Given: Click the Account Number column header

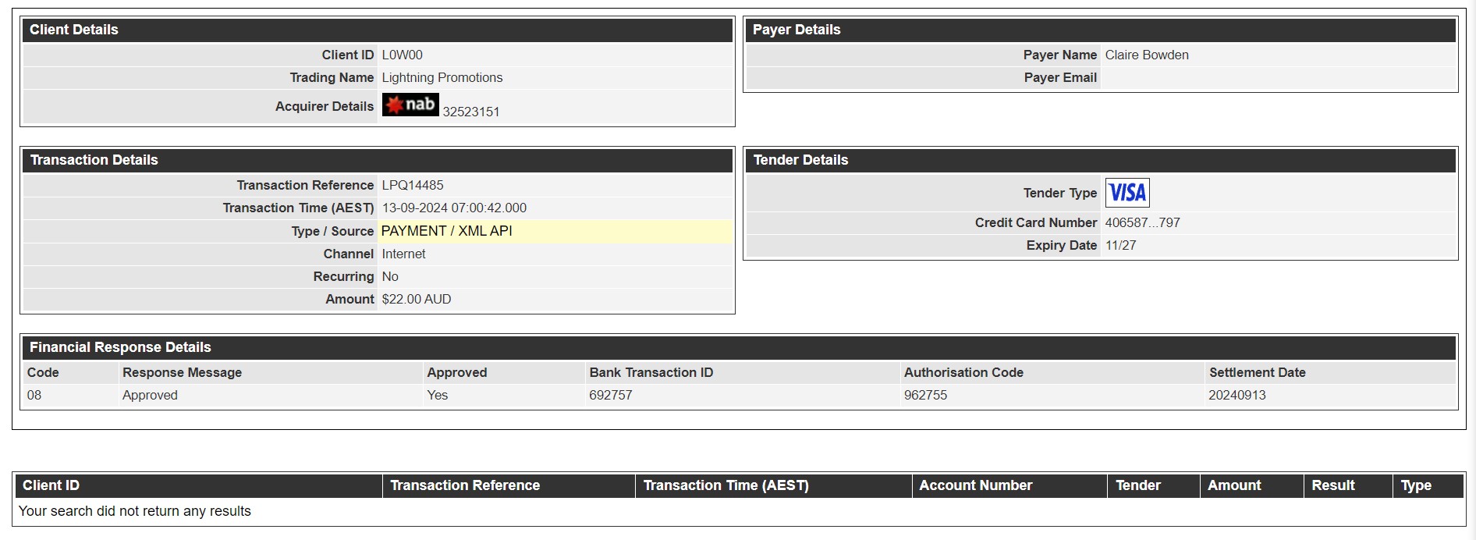Looking at the screenshot, I should 1009,485.
